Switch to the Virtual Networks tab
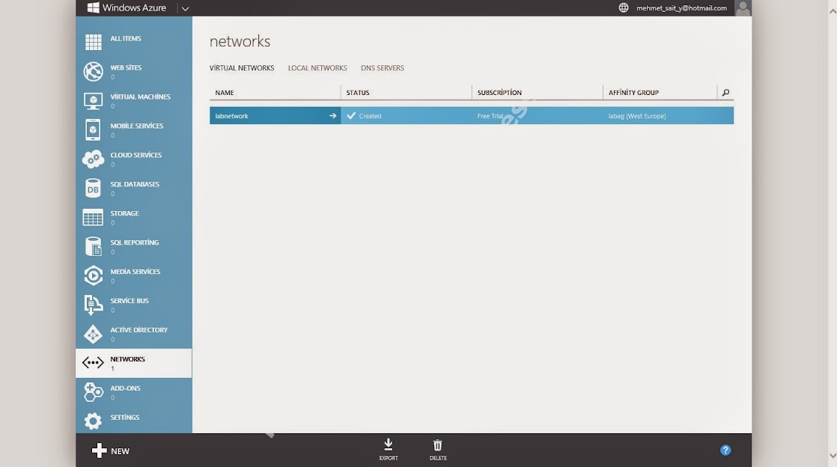837x467 pixels. coord(242,68)
